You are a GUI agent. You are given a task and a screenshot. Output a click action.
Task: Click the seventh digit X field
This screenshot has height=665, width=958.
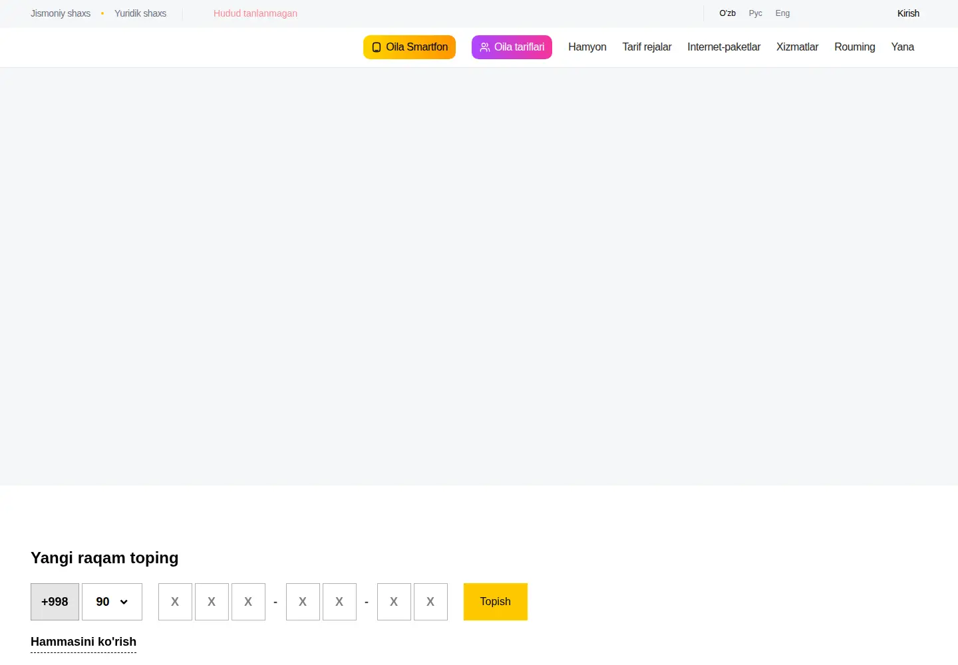point(430,602)
